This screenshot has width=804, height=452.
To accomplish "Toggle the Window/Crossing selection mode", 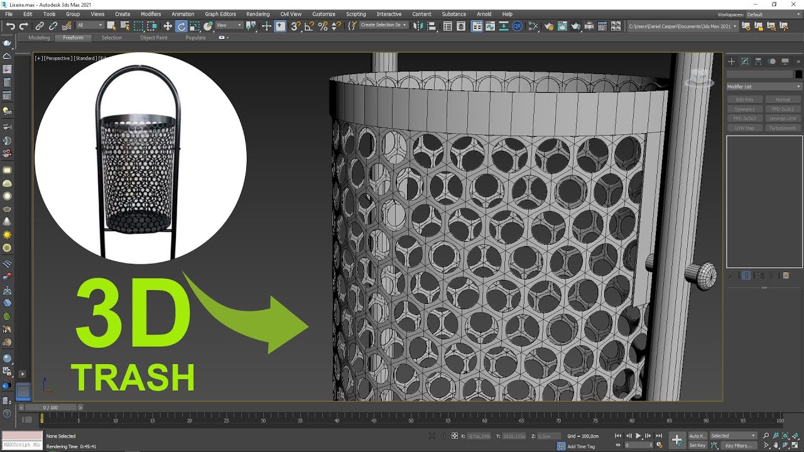I will pyautogui.click(x=152, y=26).
